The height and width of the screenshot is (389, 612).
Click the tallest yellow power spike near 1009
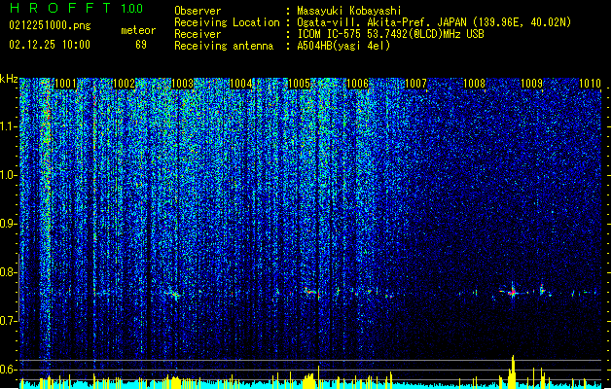(513, 371)
